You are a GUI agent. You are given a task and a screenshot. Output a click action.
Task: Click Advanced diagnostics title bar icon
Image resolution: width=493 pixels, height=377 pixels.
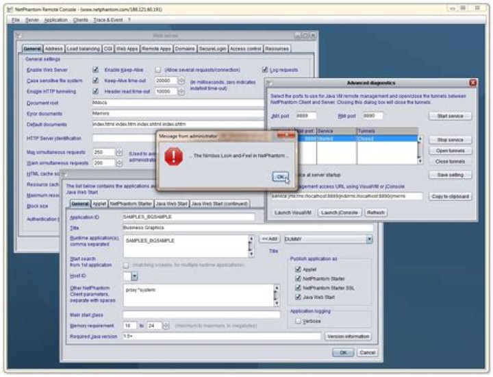click(x=270, y=83)
